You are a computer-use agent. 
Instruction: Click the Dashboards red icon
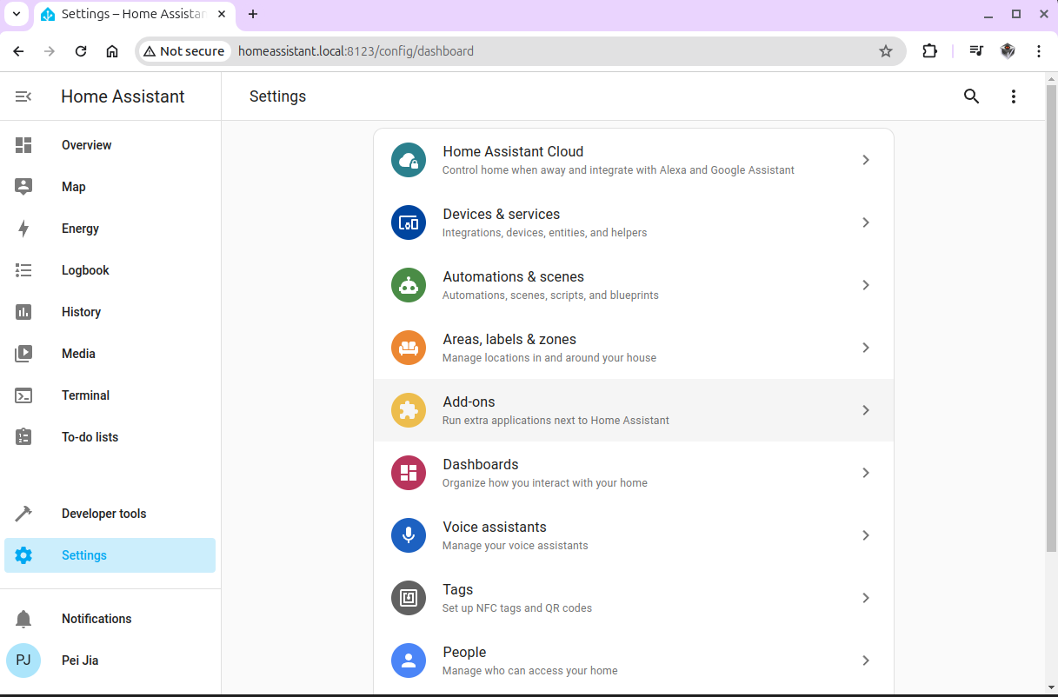point(409,473)
